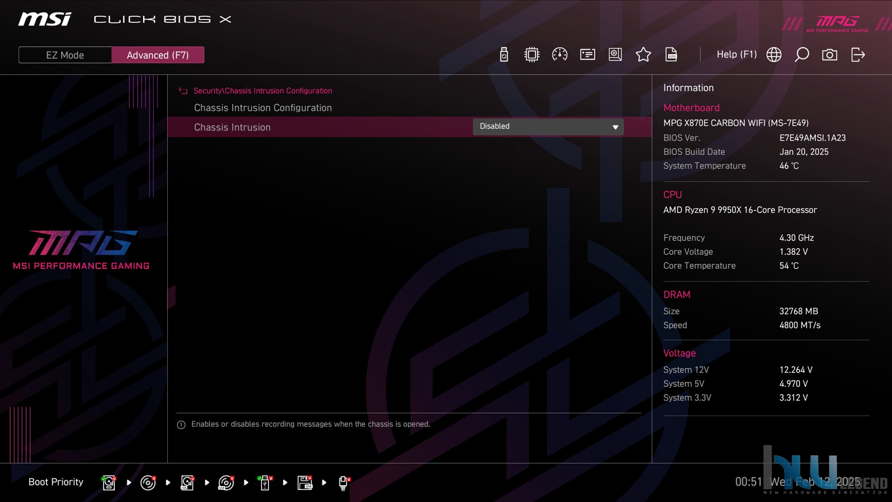Screen dimensions: 892x502
Task: Click the Security\Chassis Intrusion Configuration breadcrumb
Action: [x=263, y=91]
